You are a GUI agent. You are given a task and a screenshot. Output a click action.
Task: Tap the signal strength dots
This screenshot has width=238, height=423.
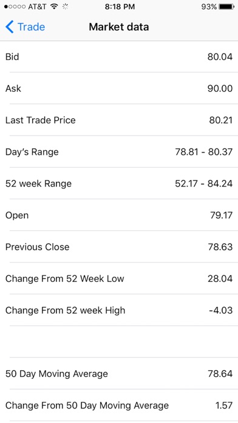[15, 7]
